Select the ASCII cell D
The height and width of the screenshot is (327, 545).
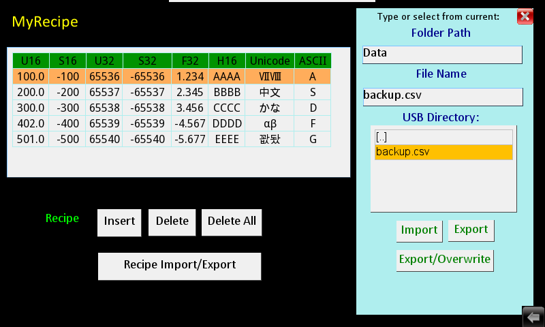313,108
